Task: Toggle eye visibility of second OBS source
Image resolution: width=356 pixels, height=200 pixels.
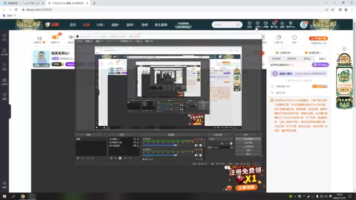Action: [x=135, y=142]
